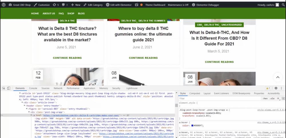Open DevTools settings gear
The height and width of the screenshot is (138, 286).
(276, 88)
